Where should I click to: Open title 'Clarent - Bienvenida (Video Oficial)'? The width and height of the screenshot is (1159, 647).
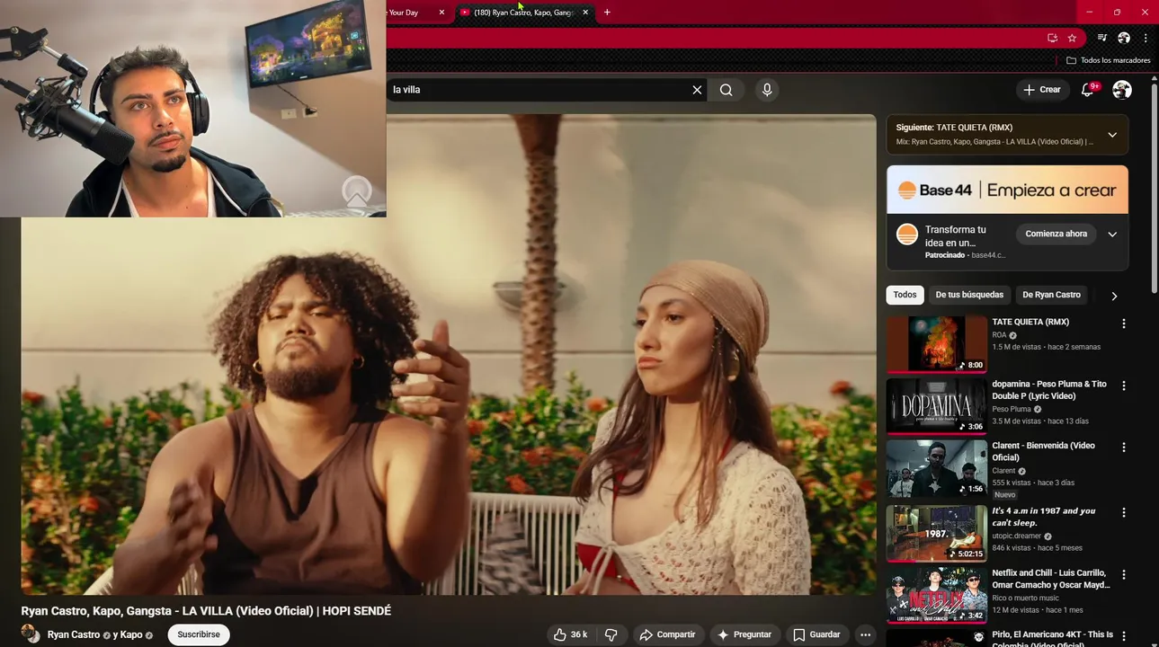tap(1043, 451)
